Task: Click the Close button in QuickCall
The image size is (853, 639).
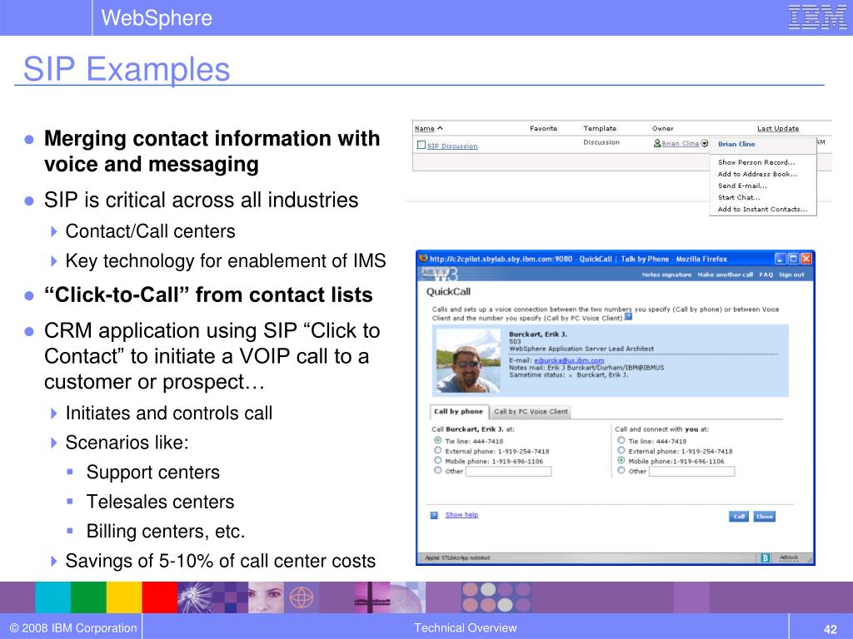Action: [x=765, y=516]
